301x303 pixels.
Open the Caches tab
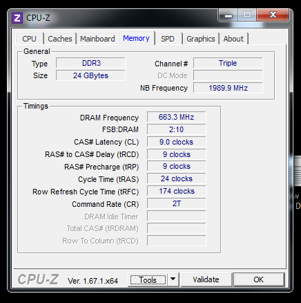click(x=60, y=39)
